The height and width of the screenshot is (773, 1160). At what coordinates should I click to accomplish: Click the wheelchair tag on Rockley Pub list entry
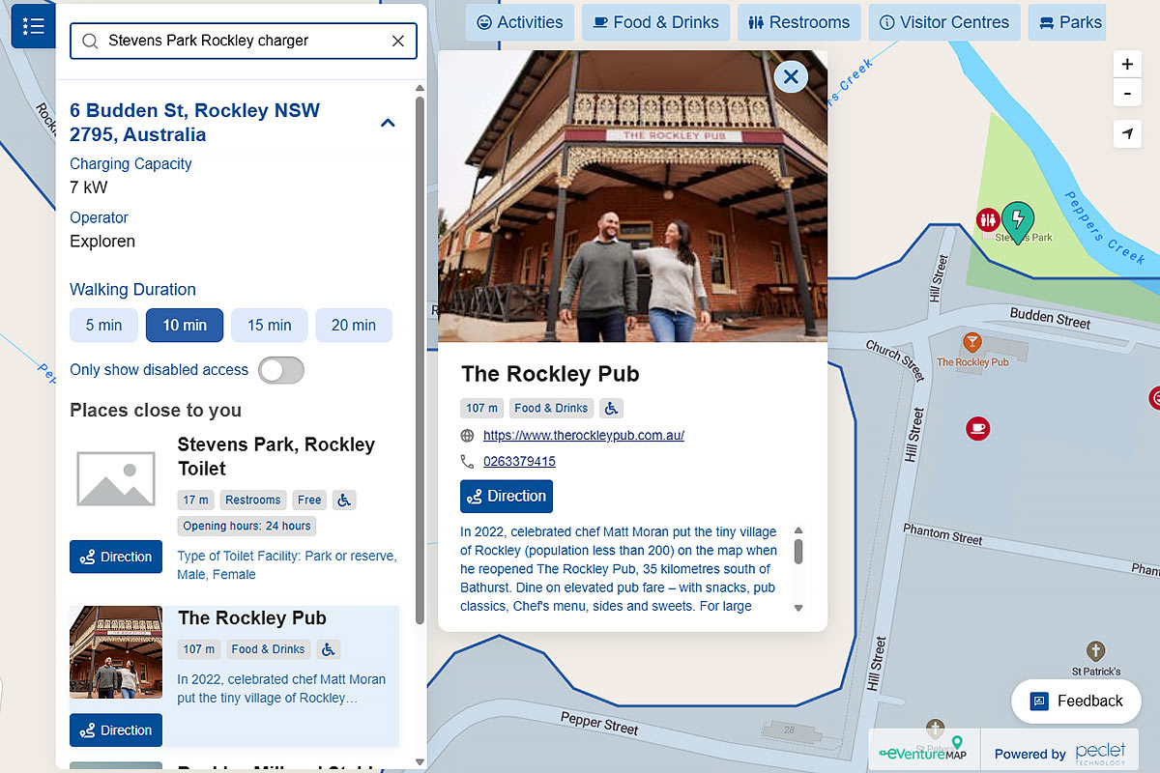pos(329,649)
